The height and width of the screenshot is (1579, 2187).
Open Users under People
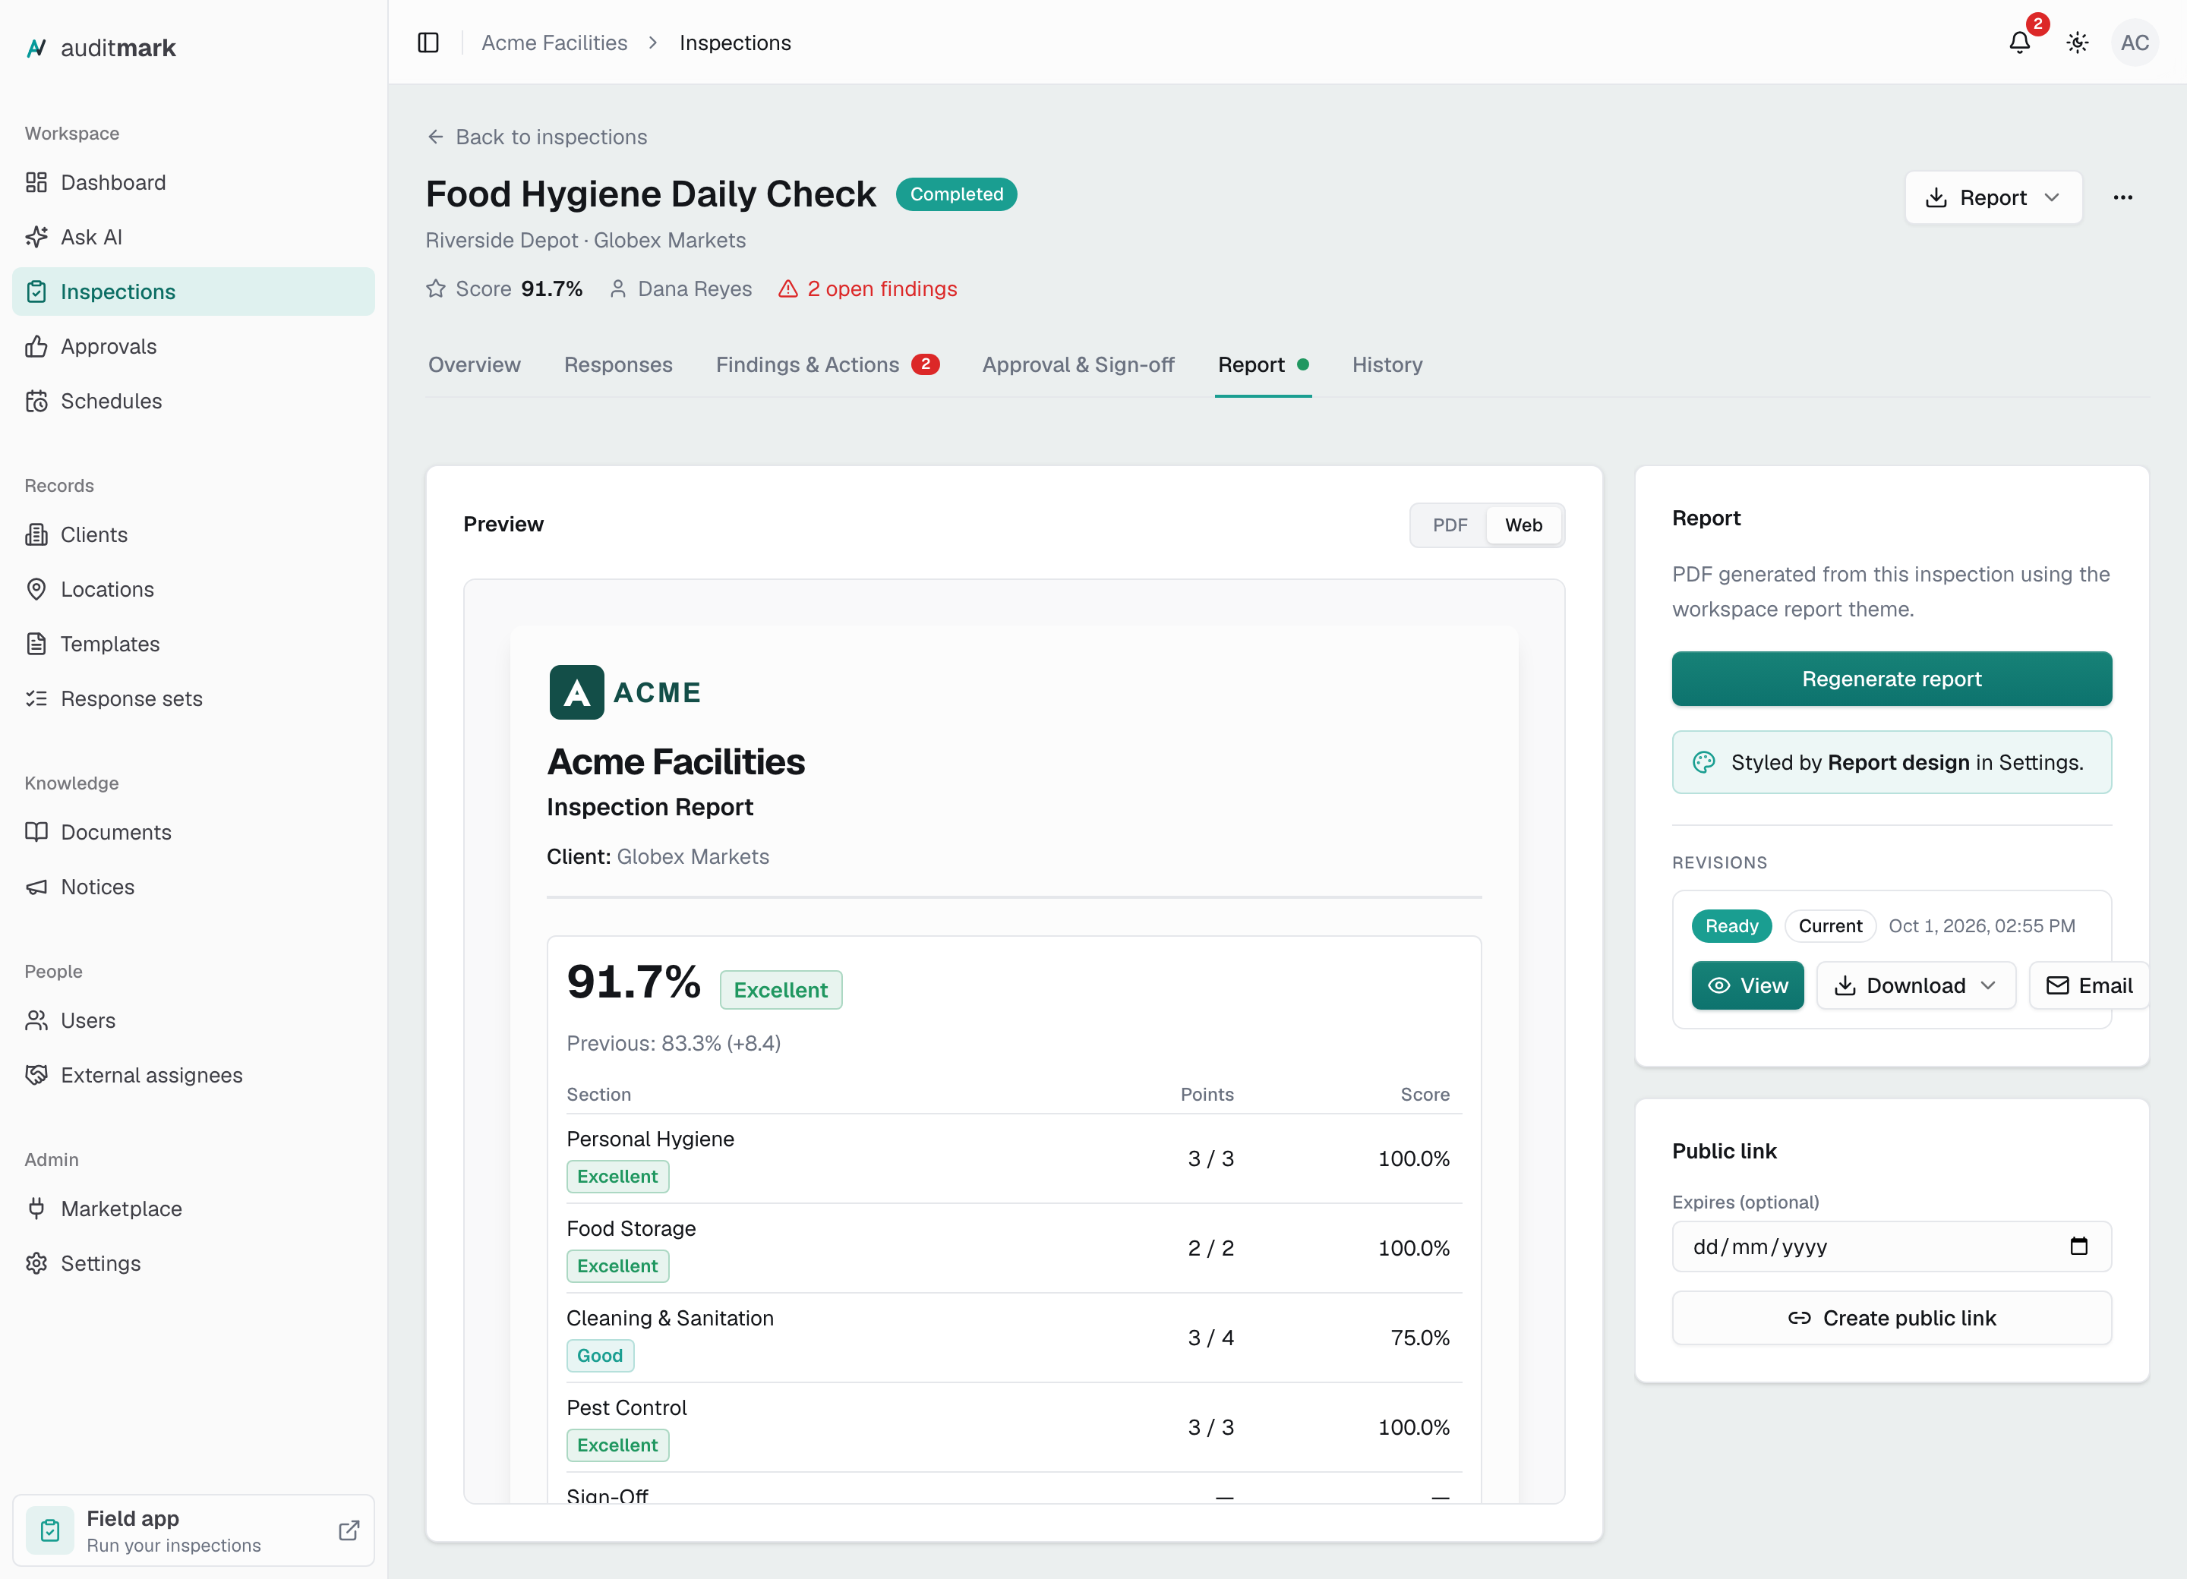(x=193, y=1020)
